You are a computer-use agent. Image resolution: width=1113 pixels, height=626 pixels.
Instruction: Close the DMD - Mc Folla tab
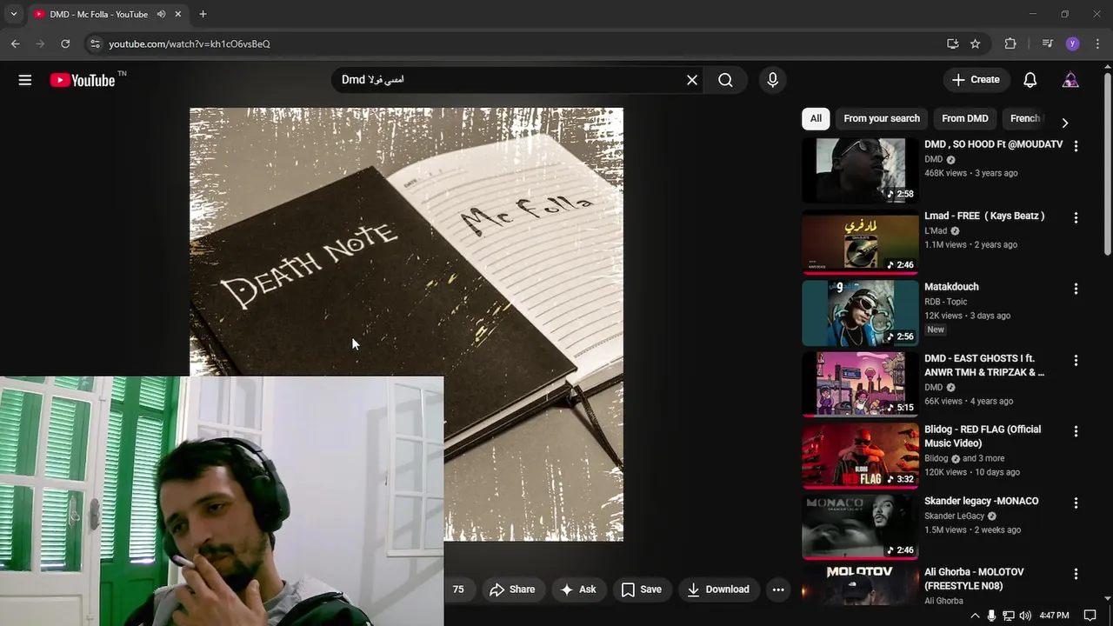click(x=178, y=14)
